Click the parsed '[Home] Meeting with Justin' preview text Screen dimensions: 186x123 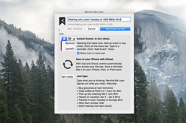point(90,24)
